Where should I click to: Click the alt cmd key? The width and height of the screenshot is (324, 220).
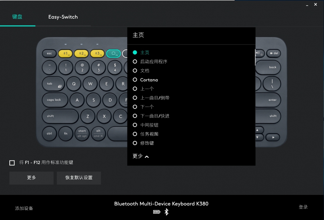98,134
